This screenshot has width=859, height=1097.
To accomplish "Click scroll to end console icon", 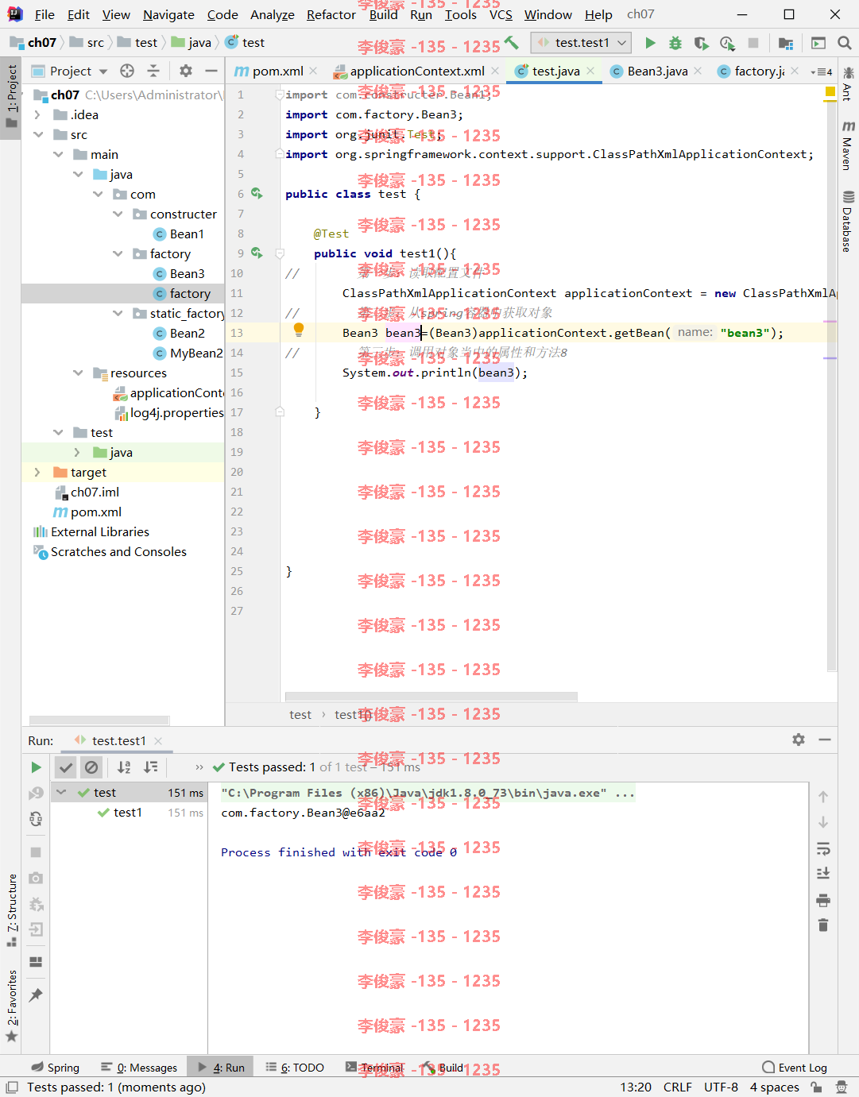I will [x=823, y=873].
